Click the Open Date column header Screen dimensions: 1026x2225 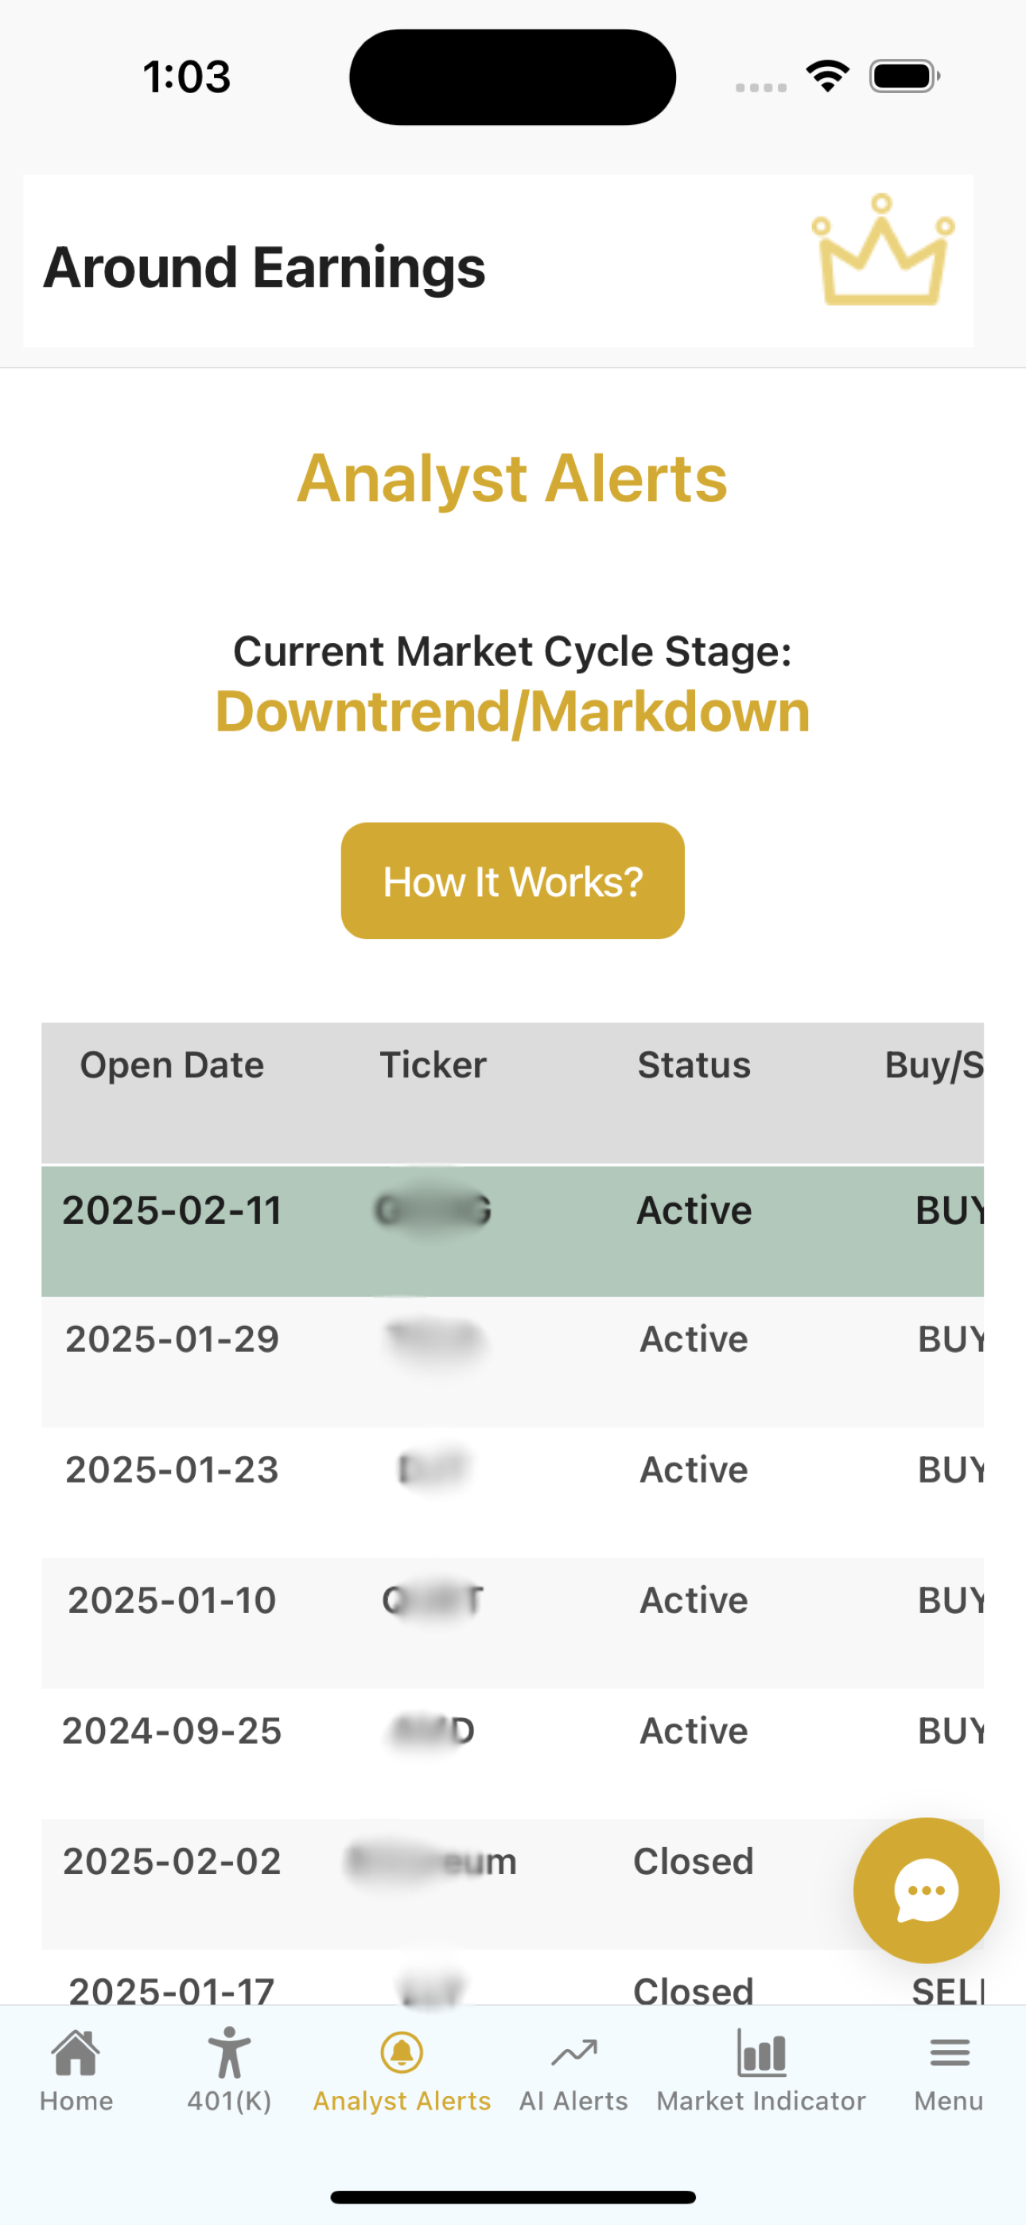172,1065
